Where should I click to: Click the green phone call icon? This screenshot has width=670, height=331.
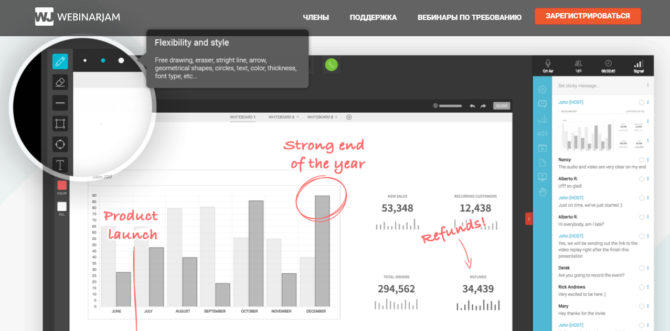pyautogui.click(x=331, y=65)
